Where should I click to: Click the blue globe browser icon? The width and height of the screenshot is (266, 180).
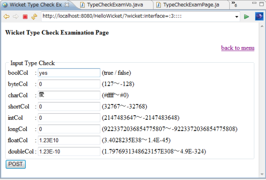tap(259, 17)
